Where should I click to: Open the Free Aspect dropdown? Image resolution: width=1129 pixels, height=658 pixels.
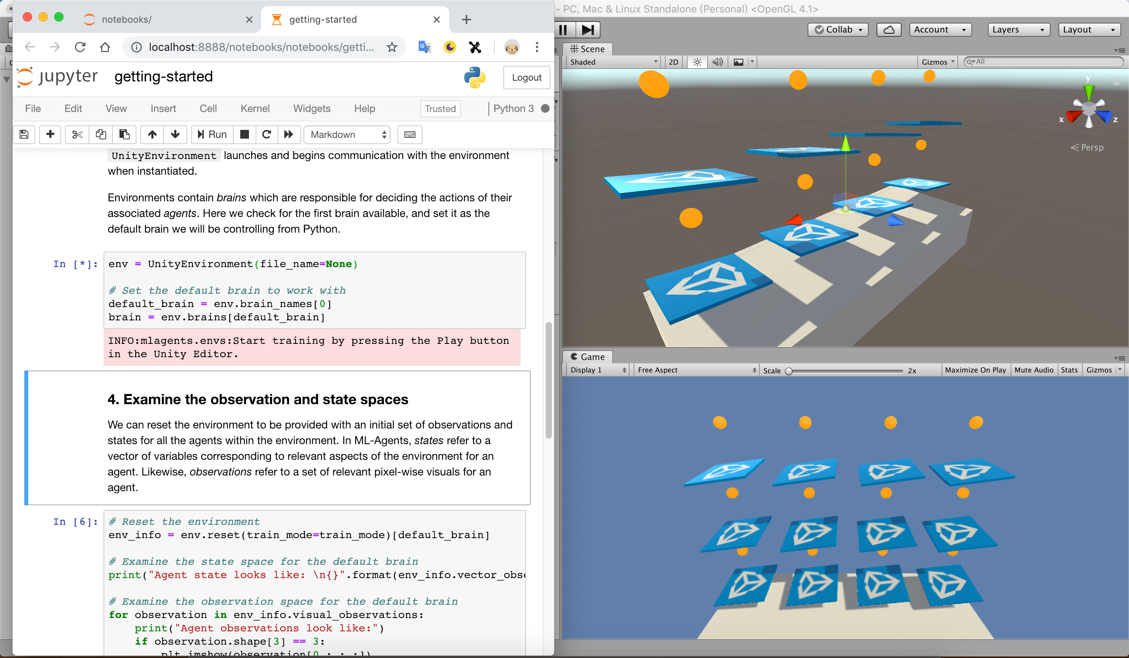point(696,370)
